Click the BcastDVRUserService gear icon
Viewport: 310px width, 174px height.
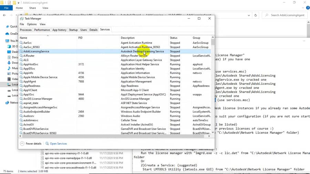(21, 129)
